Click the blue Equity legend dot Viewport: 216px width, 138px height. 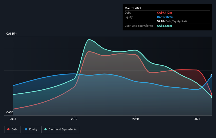(26, 129)
